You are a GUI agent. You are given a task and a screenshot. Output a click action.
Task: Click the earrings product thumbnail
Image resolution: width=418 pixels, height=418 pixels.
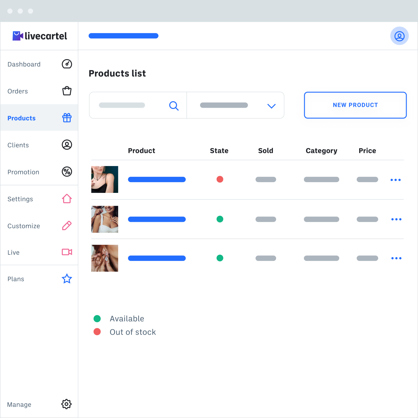click(105, 258)
